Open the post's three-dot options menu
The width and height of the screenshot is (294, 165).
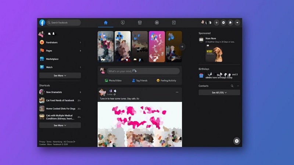177,92
